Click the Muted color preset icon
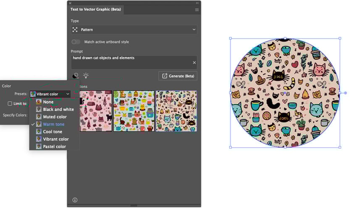 pyautogui.click(x=39, y=117)
